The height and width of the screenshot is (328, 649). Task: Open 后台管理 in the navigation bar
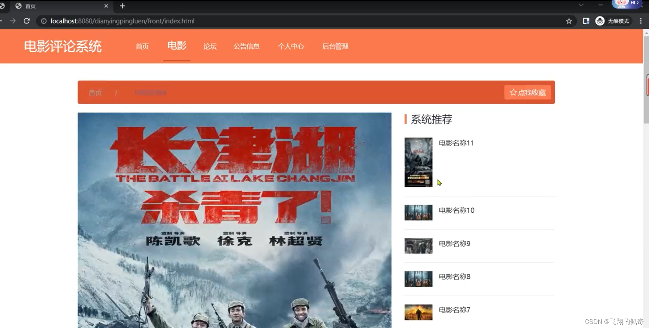pos(335,46)
